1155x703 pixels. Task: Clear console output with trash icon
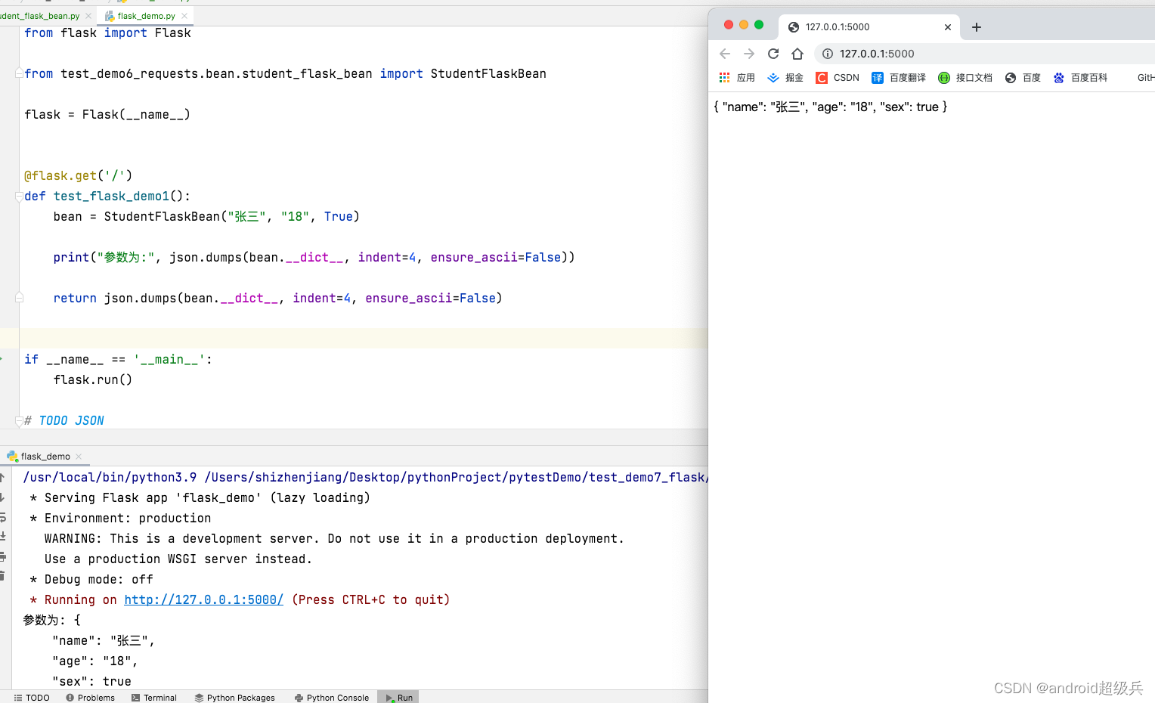[x=2, y=576]
